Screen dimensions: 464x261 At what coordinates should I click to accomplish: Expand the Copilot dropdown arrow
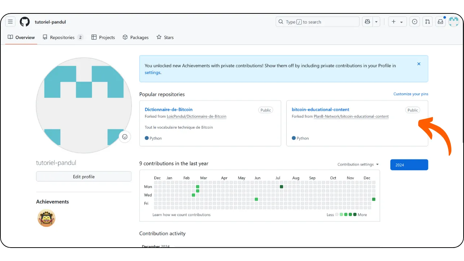coord(376,22)
